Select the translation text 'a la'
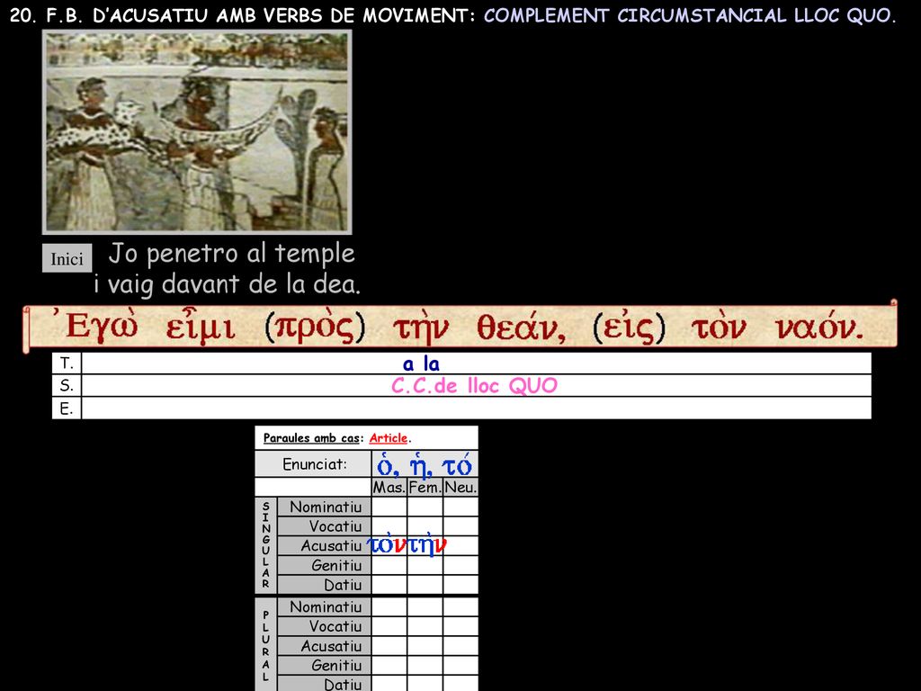 pos(421,363)
